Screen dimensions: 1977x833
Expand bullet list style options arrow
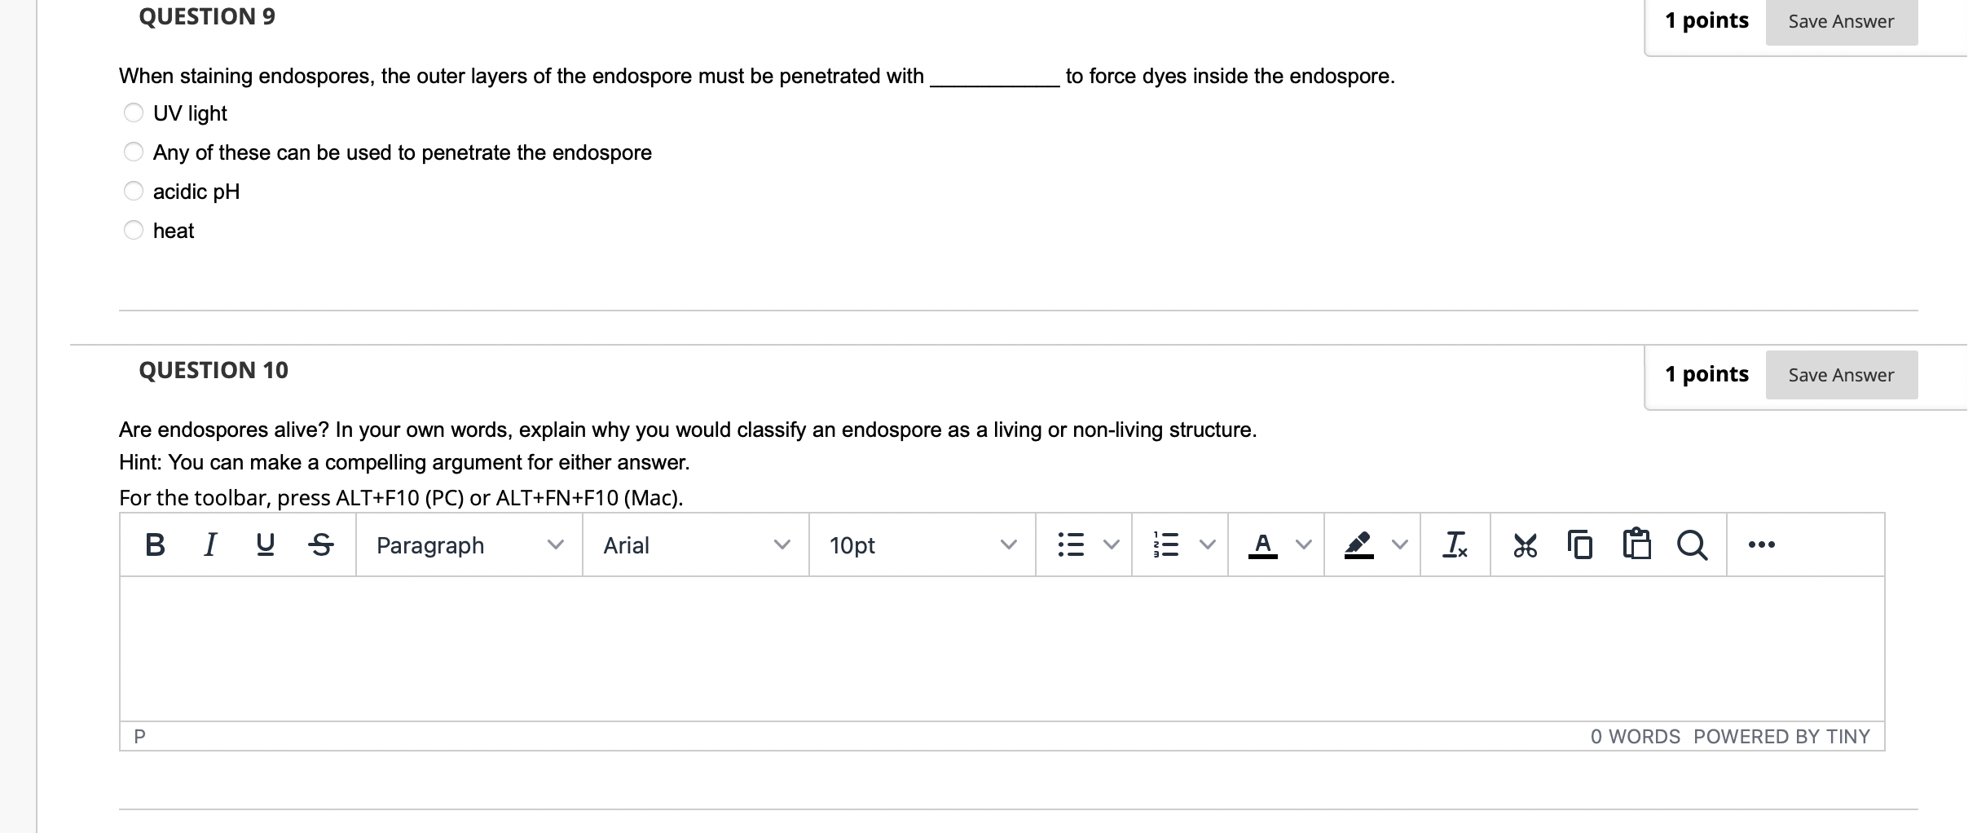[x=1112, y=544]
